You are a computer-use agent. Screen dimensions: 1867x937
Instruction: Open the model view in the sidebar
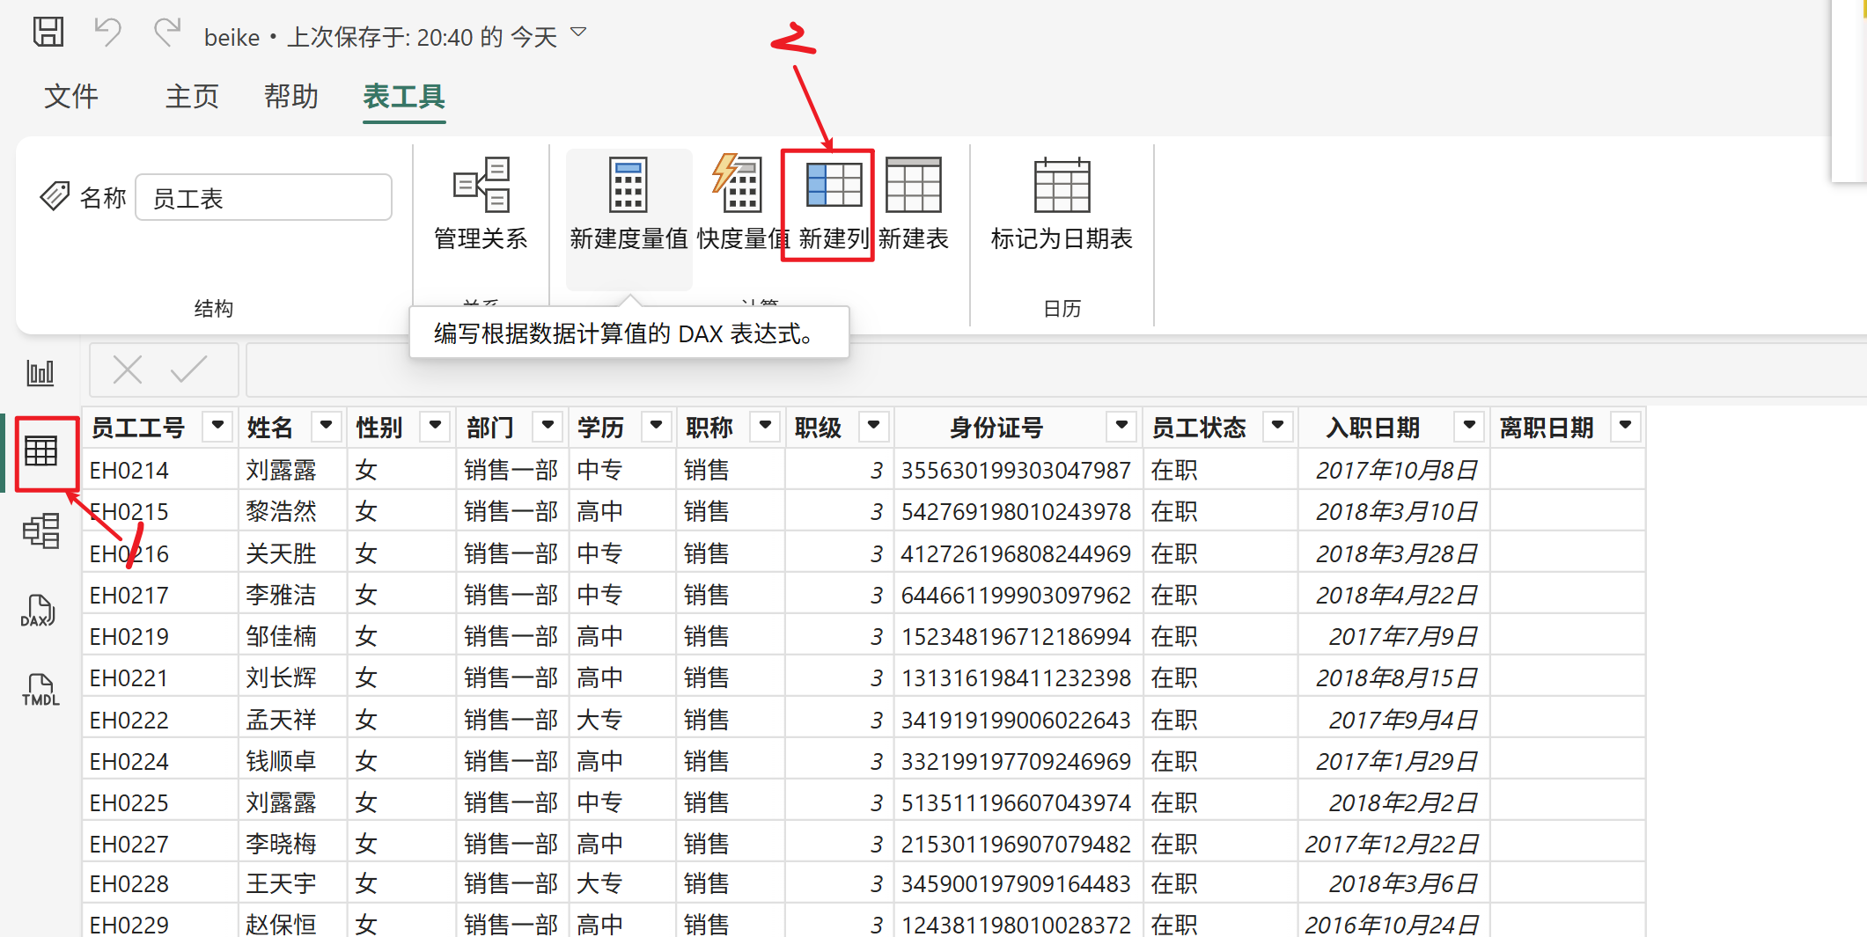[41, 531]
